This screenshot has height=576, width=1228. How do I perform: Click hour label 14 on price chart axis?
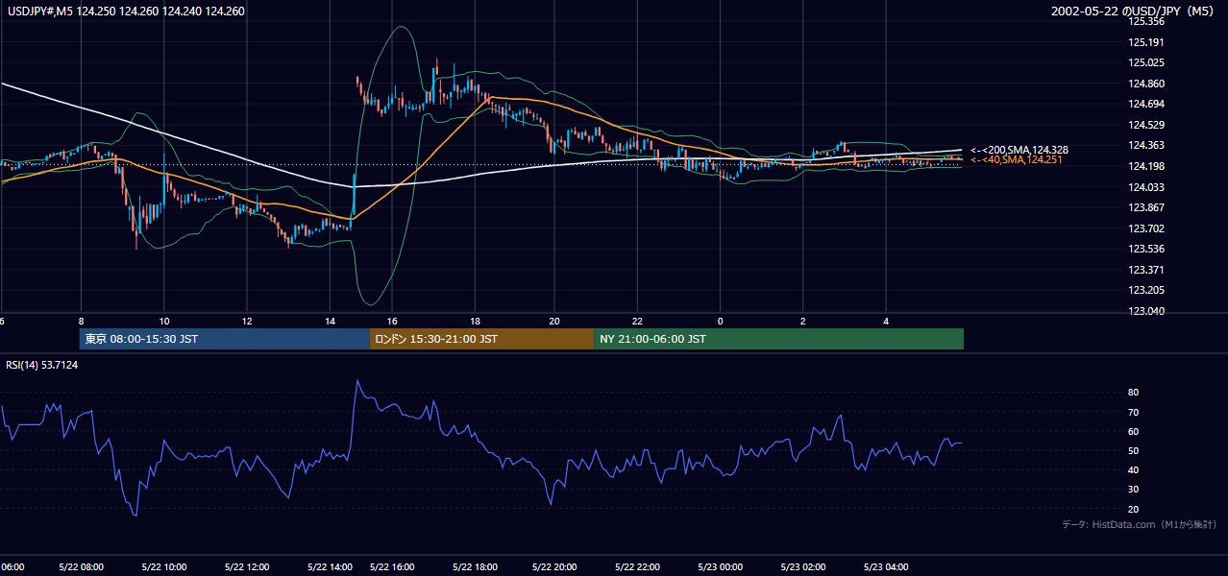point(331,321)
